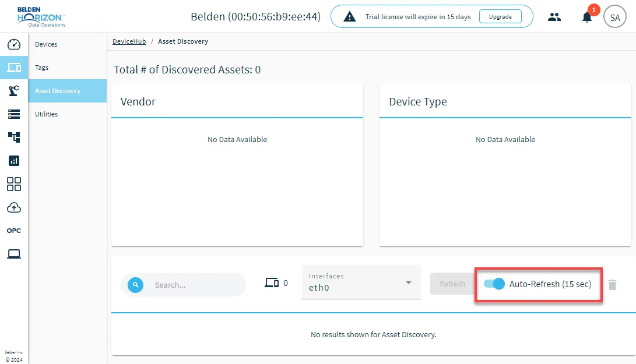Click 'No results shown for Asset Discovery' message

373,334
